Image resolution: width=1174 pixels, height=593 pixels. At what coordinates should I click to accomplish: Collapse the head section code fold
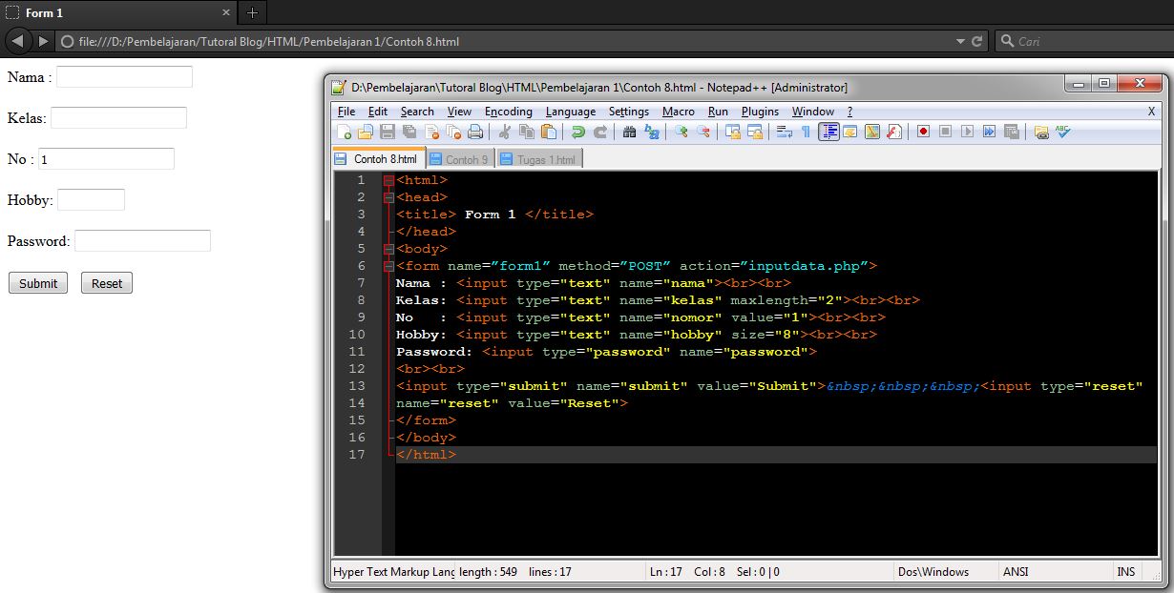pos(389,196)
